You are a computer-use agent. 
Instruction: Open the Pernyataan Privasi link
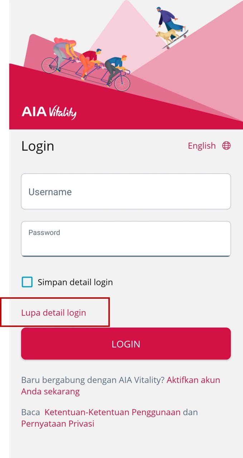pos(58,424)
